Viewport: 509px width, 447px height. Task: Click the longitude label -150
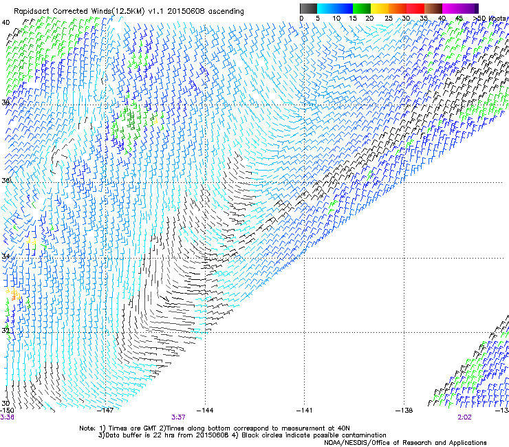[7, 411]
